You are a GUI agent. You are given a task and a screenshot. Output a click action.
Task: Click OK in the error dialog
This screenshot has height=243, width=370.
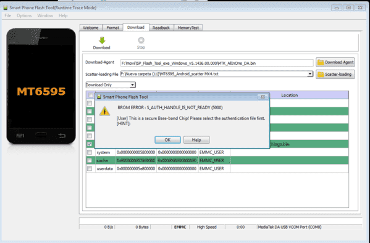[x=167, y=140]
